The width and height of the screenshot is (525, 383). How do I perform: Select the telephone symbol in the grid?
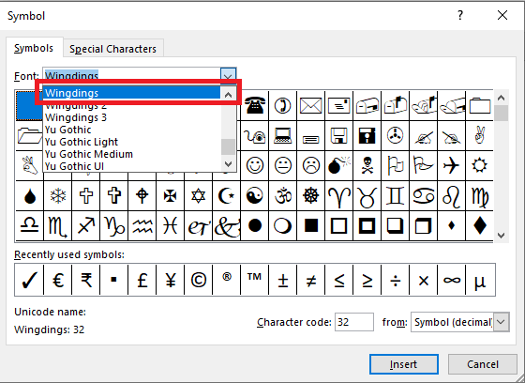(x=255, y=106)
